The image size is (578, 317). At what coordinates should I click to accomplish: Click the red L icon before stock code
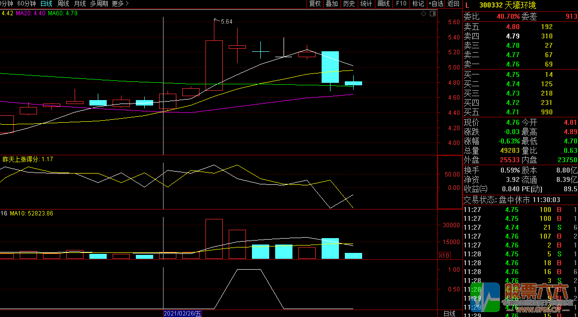(468, 5)
